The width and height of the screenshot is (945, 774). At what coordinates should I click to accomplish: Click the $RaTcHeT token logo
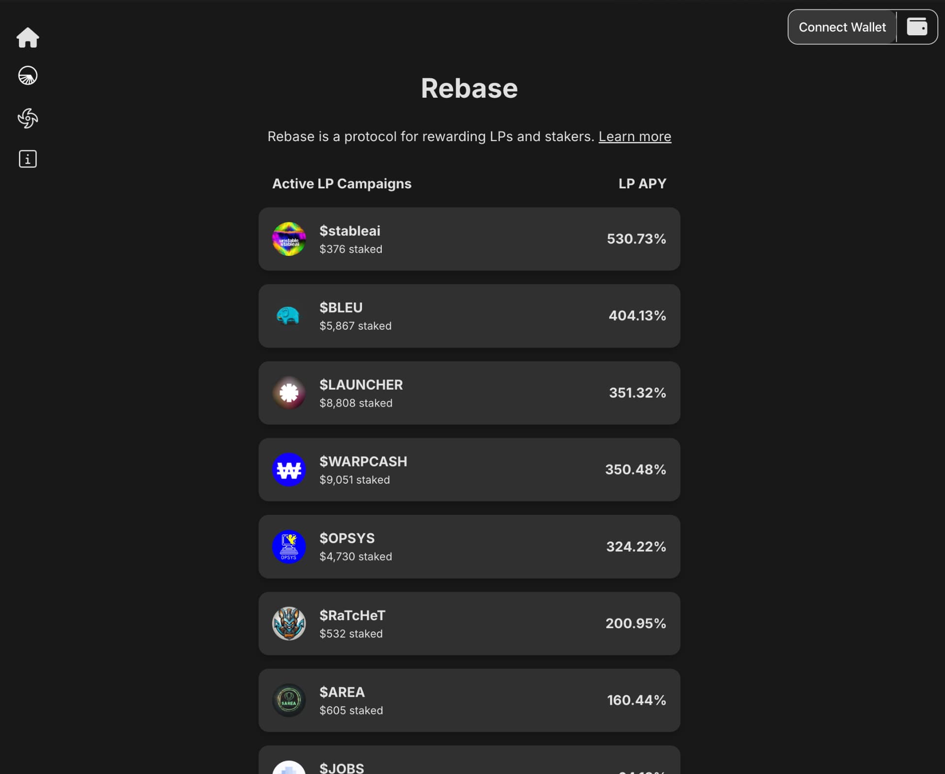pos(289,623)
